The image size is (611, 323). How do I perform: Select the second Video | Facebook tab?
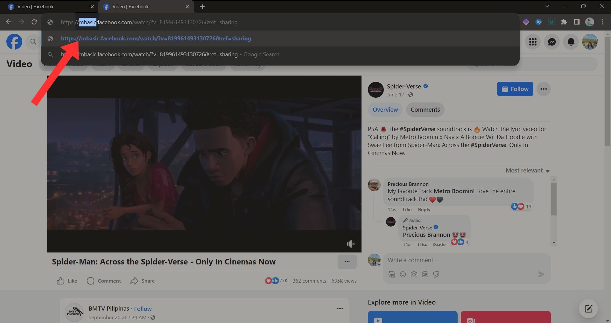click(146, 7)
